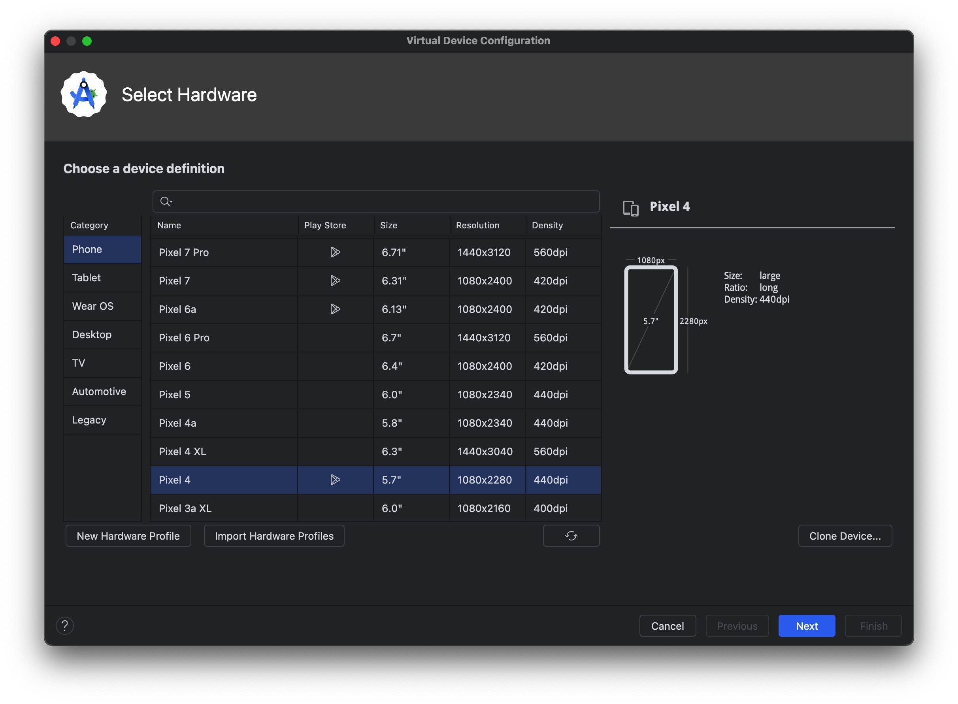Open help with the question mark icon
This screenshot has width=958, height=704.
click(x=65, y=626)
